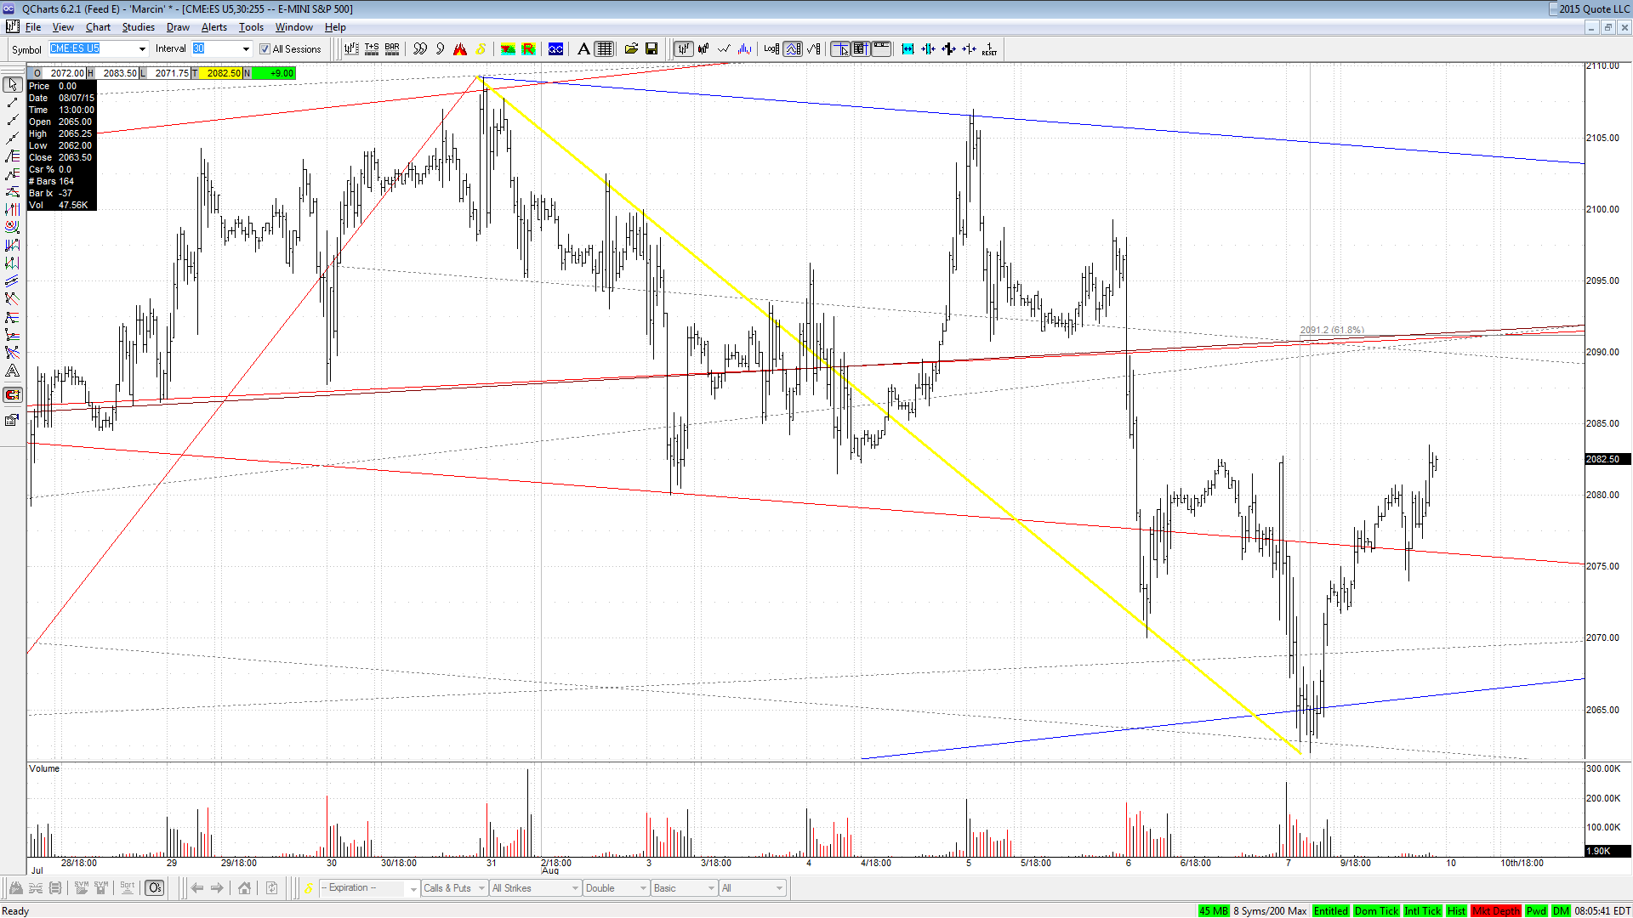Image resolution: width=1633 pixels, height=918 pixels.
Task: Click the red flame hot list icon
Action: coord(460,49)
